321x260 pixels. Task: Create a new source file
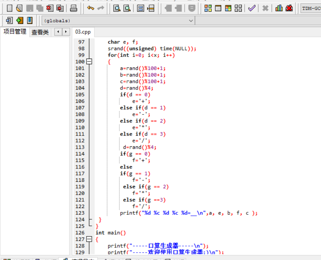(x=9, y=8)
